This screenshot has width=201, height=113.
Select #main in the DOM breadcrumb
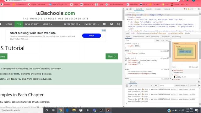point(187,33)
